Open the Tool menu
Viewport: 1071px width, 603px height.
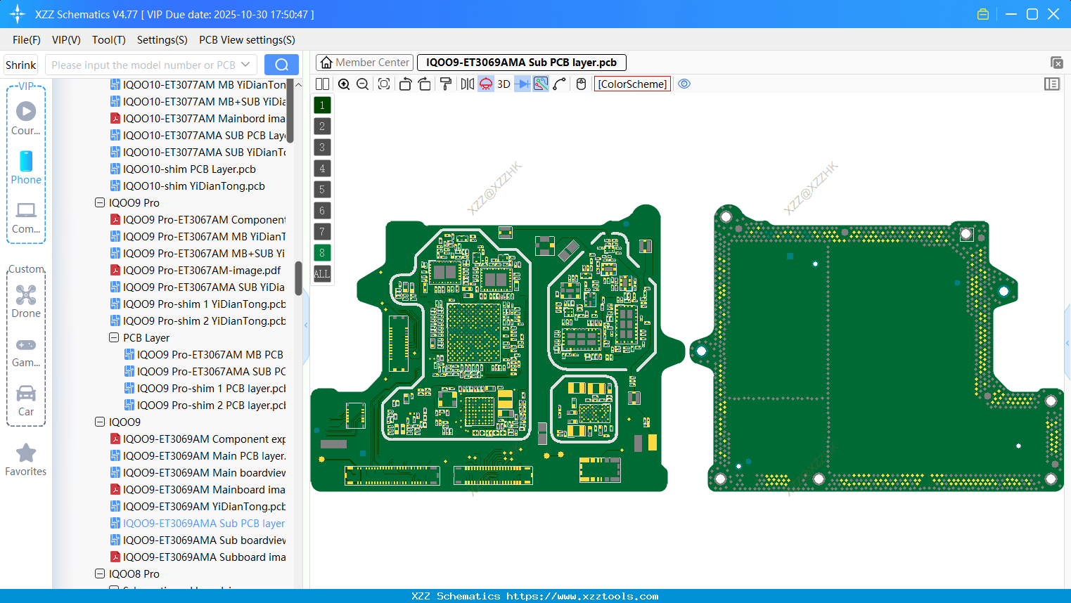[x=108, y=40]
